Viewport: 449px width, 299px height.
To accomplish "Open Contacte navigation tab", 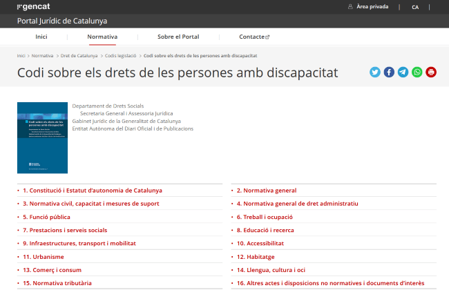I will tap(254, 37).
